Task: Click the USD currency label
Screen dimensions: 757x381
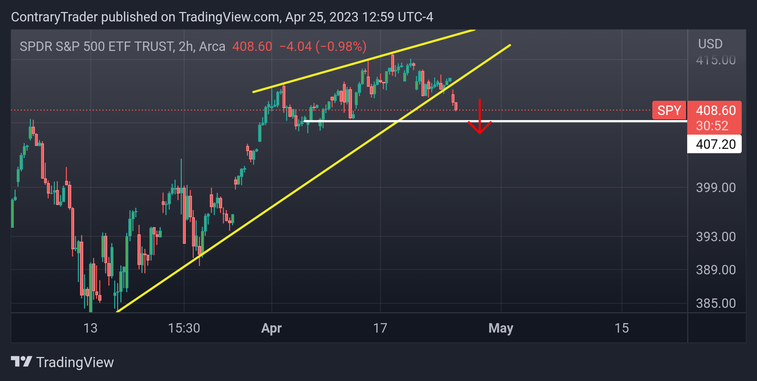Action: coord(710,44)
